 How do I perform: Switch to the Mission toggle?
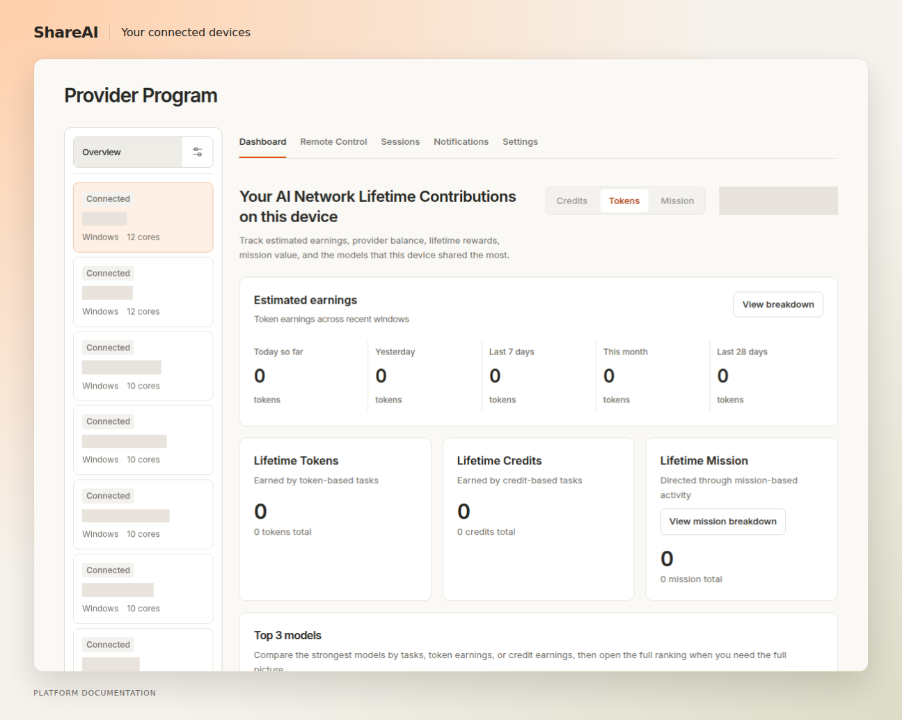[x=677, y=201]
